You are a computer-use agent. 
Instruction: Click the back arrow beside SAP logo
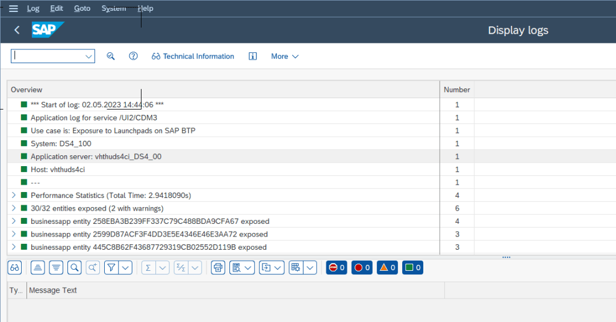tap(17, 30)
